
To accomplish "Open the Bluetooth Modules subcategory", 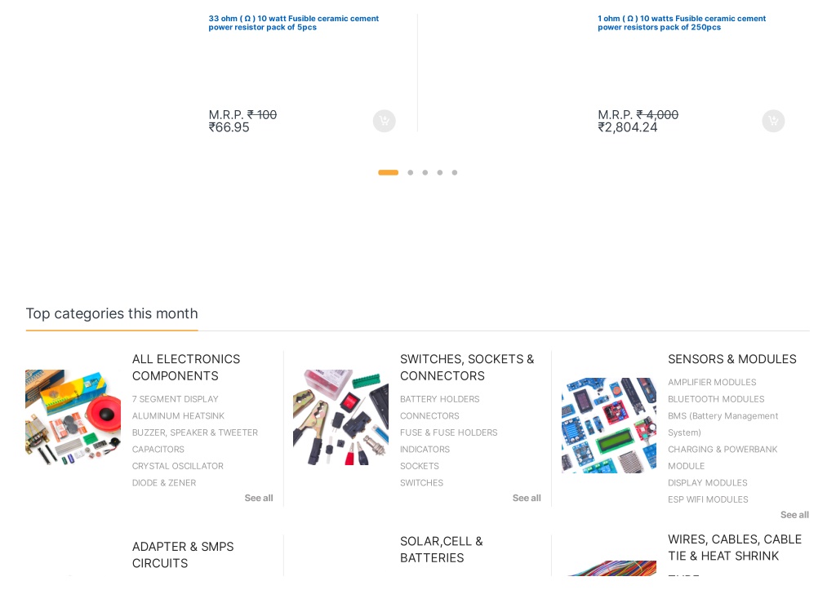I will (716, 399).
